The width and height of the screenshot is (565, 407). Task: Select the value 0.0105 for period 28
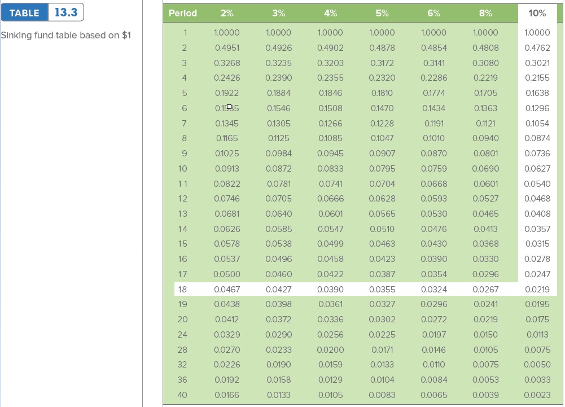point(484,350)
